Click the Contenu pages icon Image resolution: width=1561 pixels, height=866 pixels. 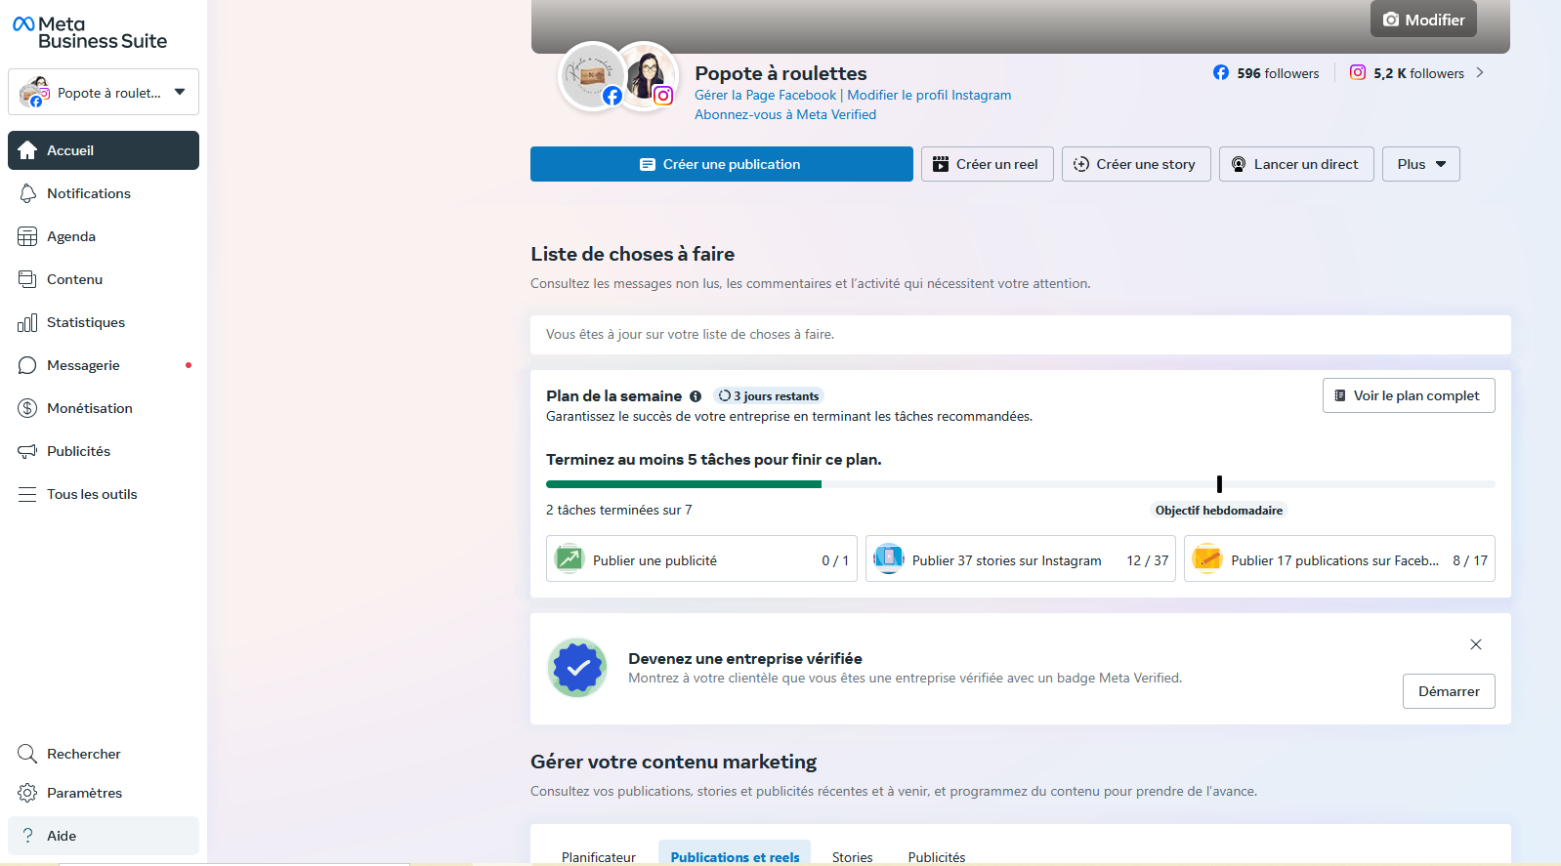tap(27, 279)
